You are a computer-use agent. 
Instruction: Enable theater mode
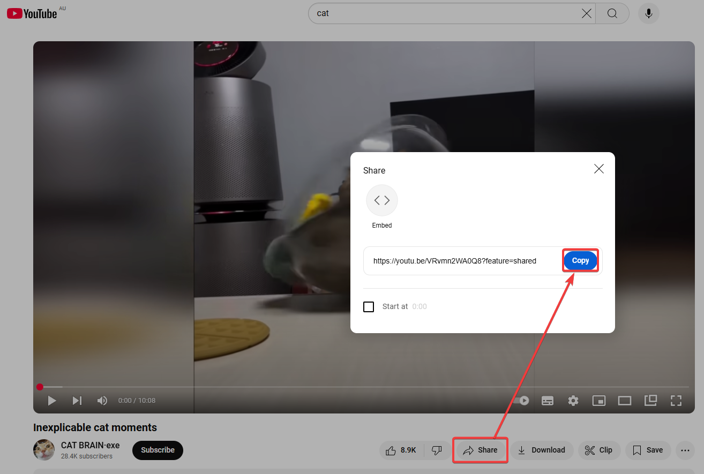click(x=624, y=401)
